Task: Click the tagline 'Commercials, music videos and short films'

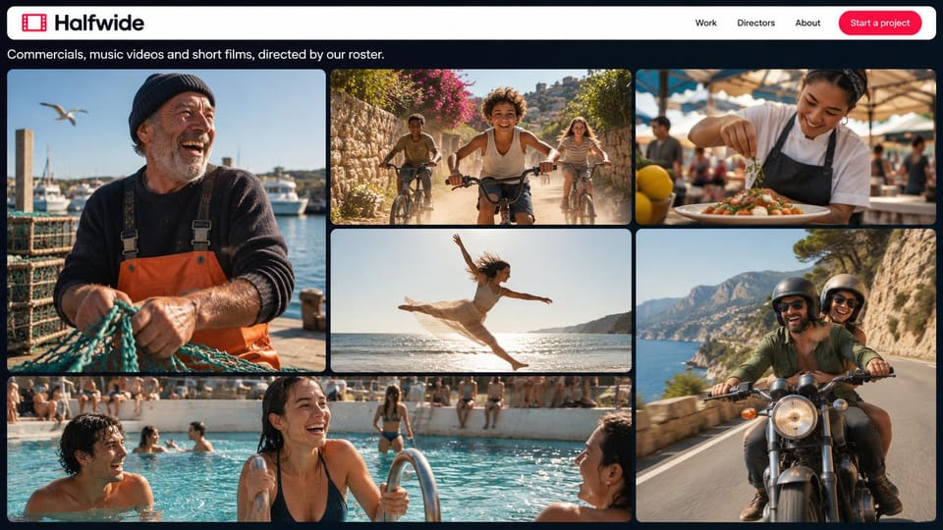Action: click(x=131, y=55)
